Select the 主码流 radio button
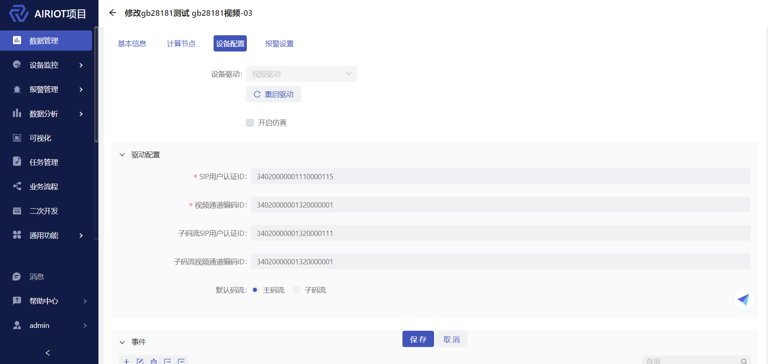This screenshot has width=768, height=364. click(255, 290)
